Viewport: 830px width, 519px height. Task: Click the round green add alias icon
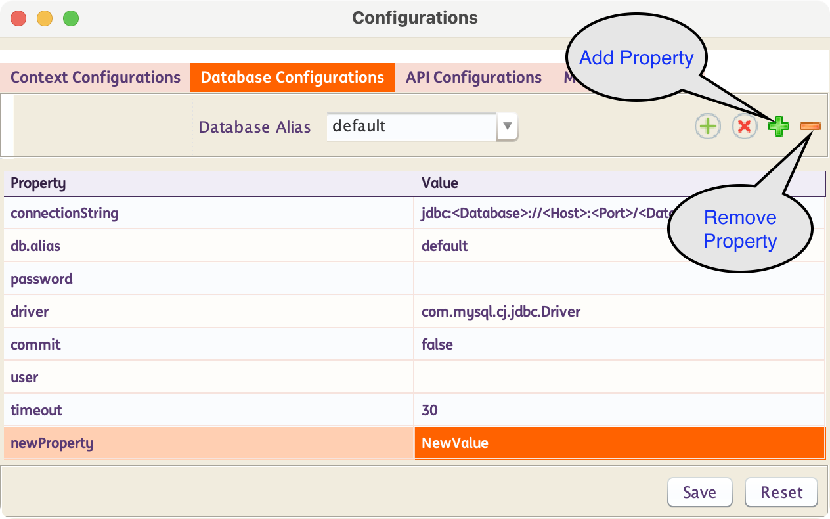point(708,126)
